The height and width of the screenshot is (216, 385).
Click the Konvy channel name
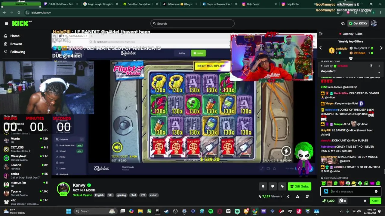click(79, 185)
